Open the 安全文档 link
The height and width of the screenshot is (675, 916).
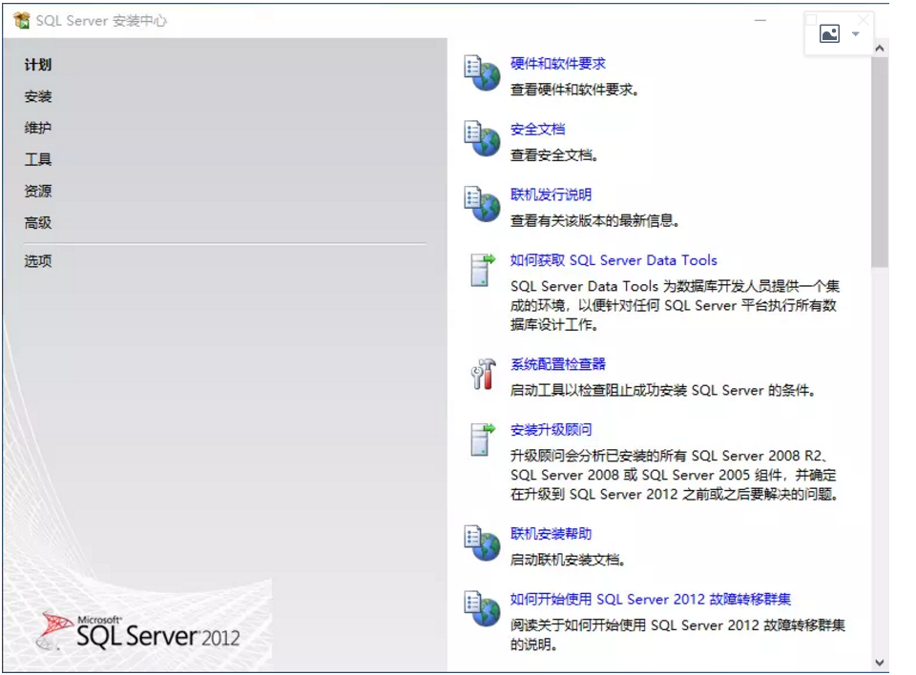tap(537, 129)
